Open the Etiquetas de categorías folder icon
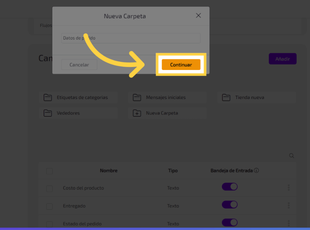The width and height of the screenshot is (310, 230). [x=48, y=98]
